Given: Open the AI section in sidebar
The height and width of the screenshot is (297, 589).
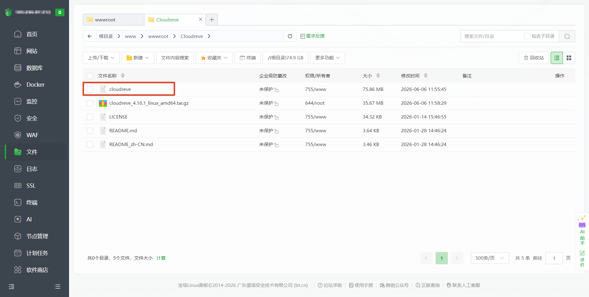Looking at the screenshot, I should [29, 219].
